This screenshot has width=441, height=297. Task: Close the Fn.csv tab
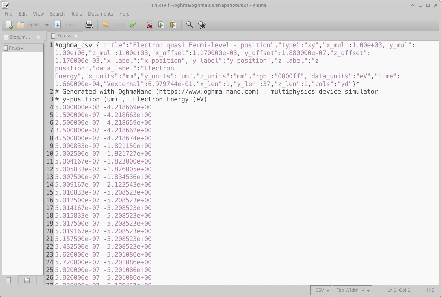(x=76, y=36)
